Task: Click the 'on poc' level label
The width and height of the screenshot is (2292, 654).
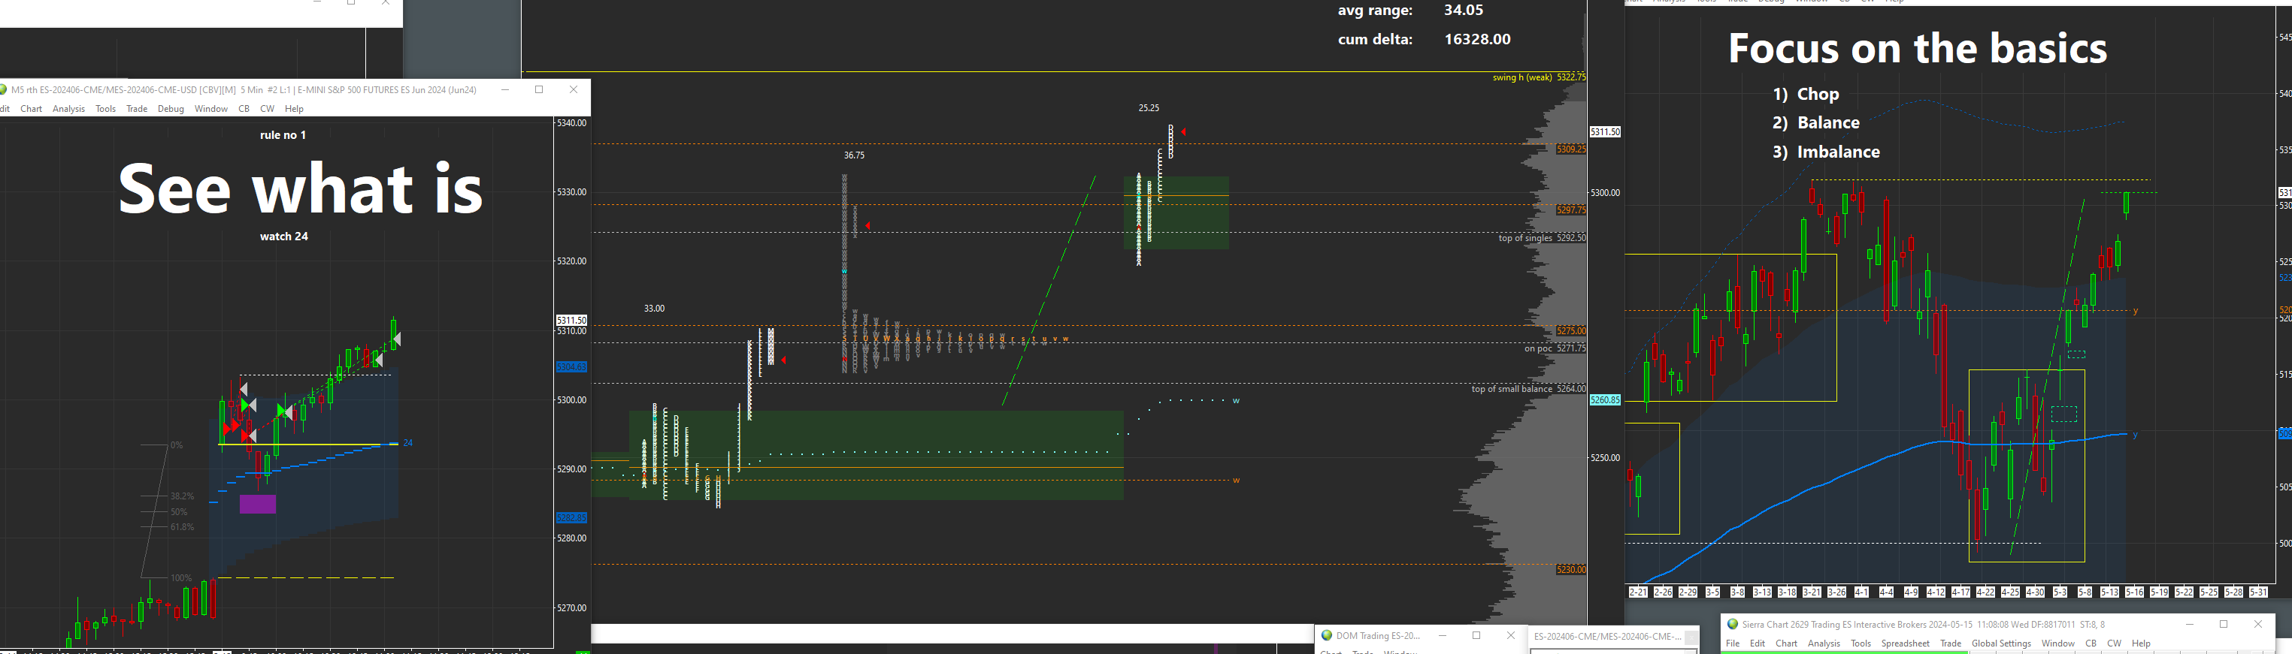Action: tap(1537, 348)
